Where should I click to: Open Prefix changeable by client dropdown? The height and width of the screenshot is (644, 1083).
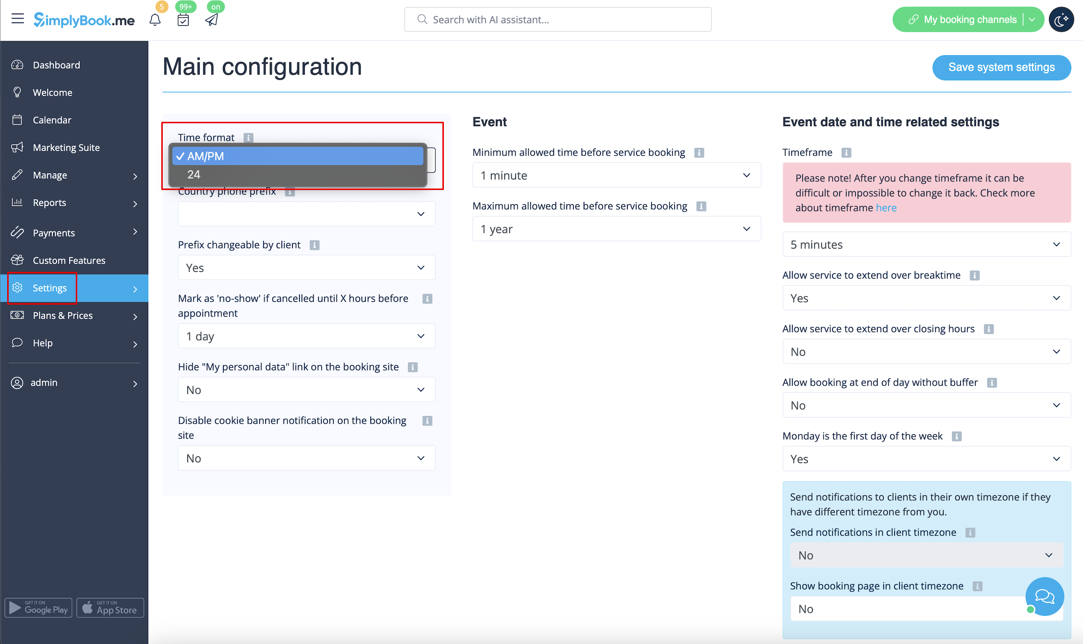[x=306, y=268]
